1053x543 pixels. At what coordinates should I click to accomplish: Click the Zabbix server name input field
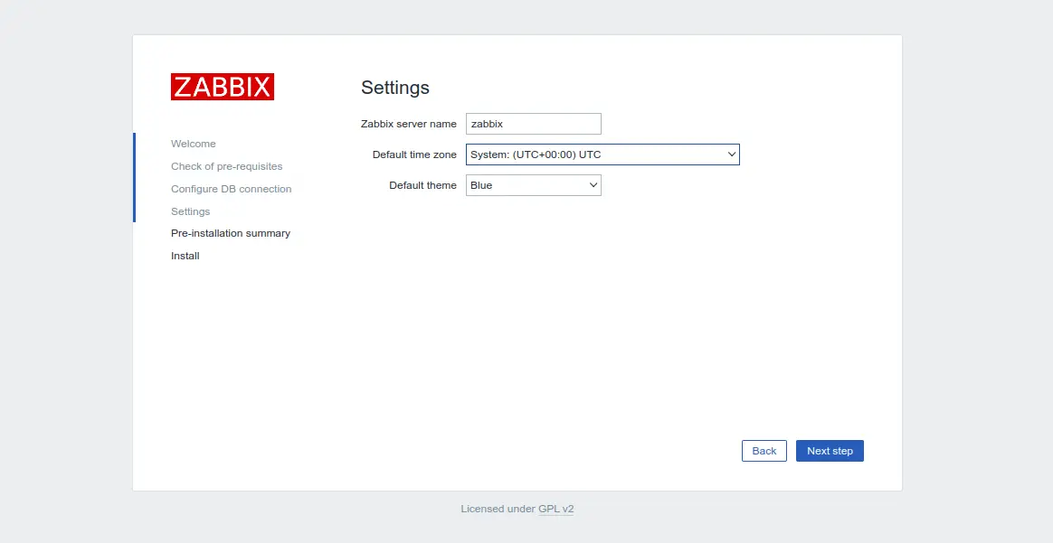click(533, 124)
